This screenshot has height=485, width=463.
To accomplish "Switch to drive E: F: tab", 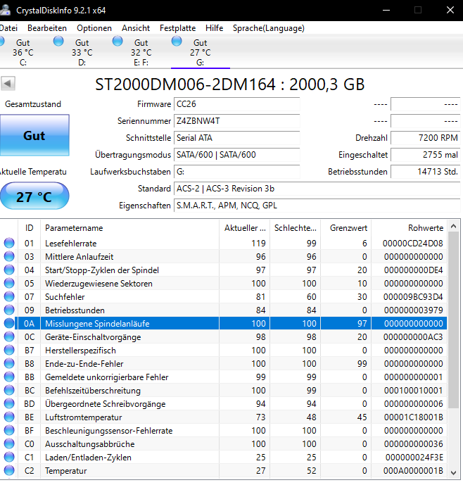I will click(x=141, y=52).
